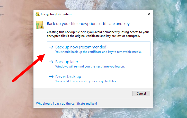
Task: Click "Windows will remind you" description line
Action: pyautogui.click(x=90, y=66)
